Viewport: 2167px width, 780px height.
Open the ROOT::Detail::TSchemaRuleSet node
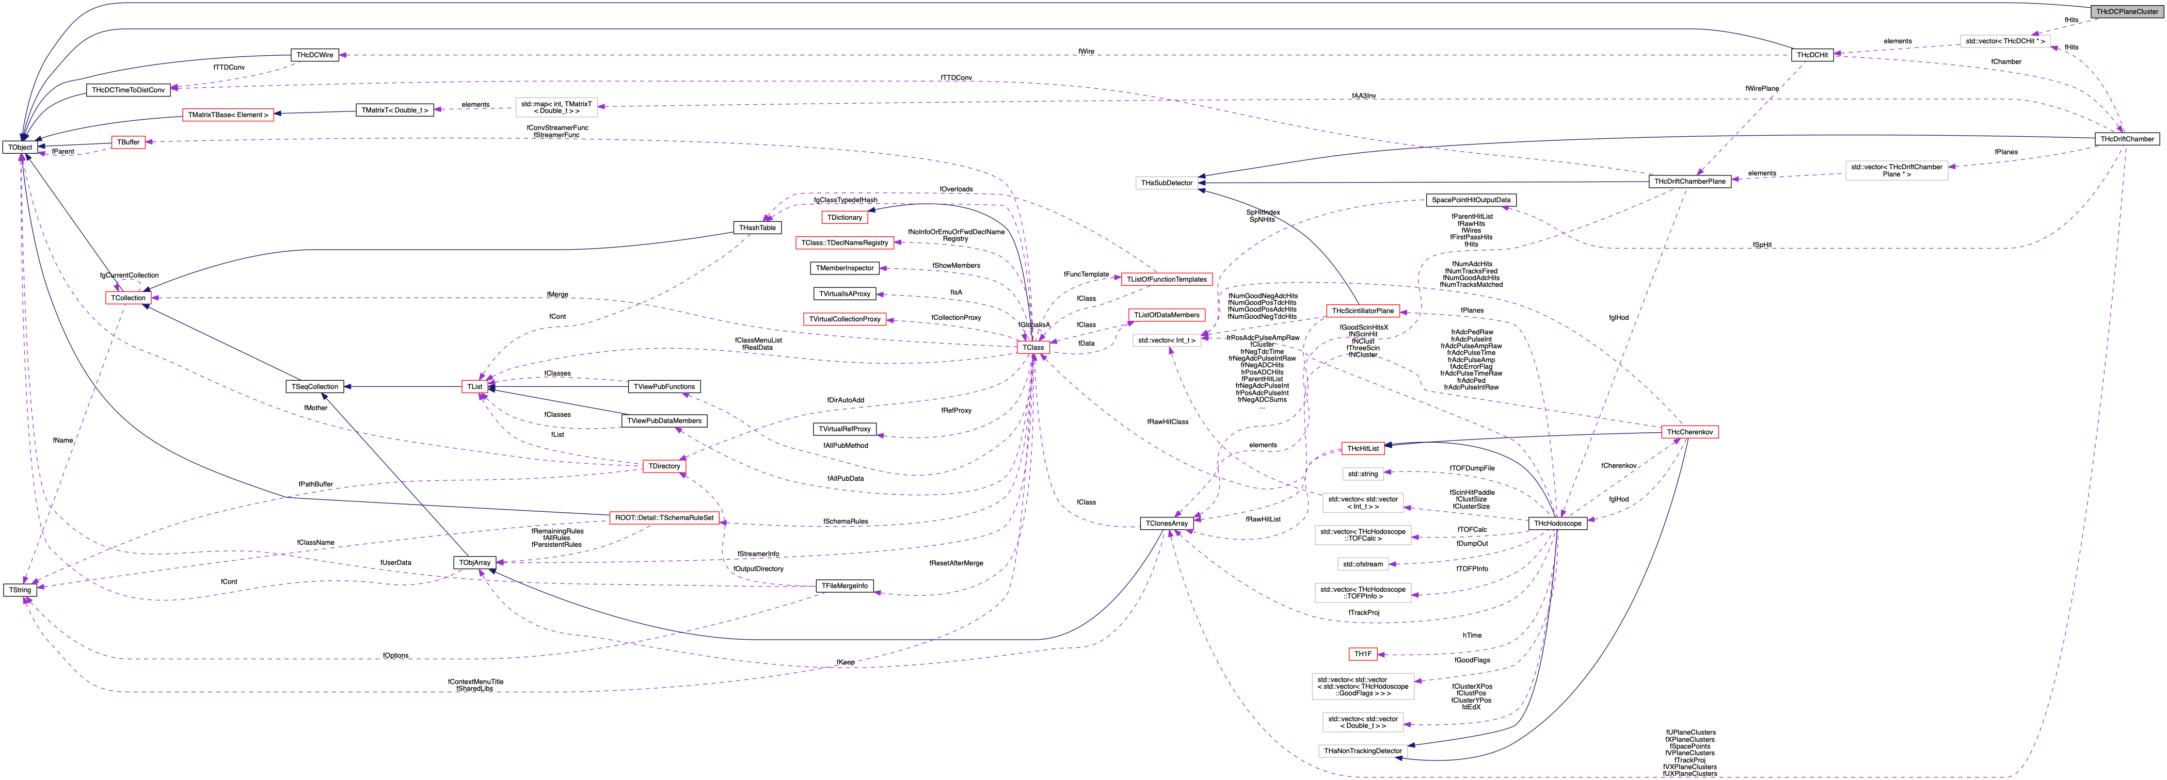pos(664,518)
